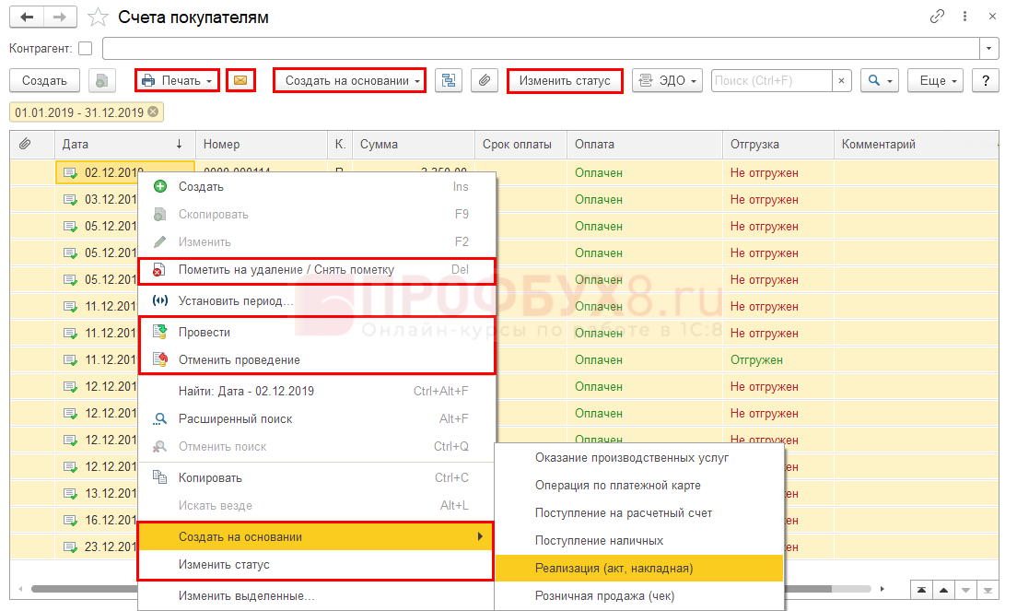Remove the date period filter tag
Screen dimensions: 1017x611
tap(153, 112)
